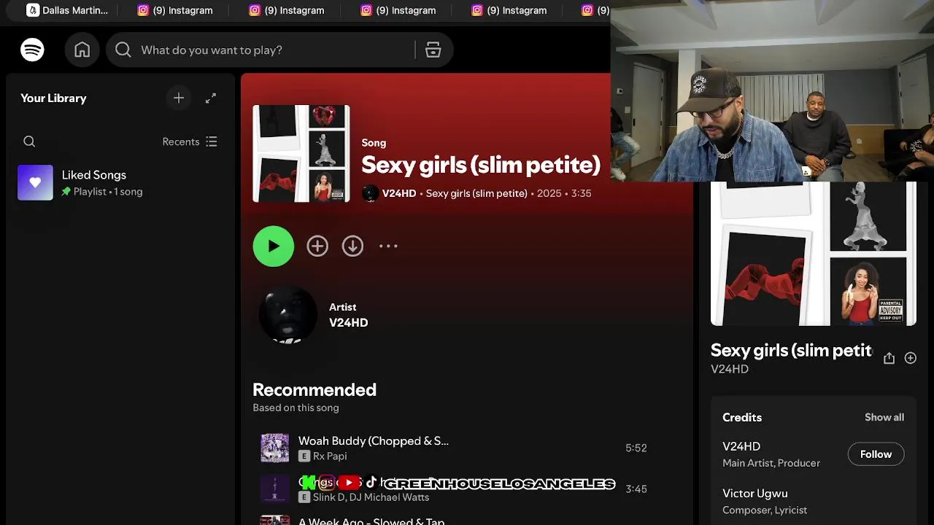Add to library plus icon in right panel
The width and height of the screenshot is (934, 525).
pos(911,358)
